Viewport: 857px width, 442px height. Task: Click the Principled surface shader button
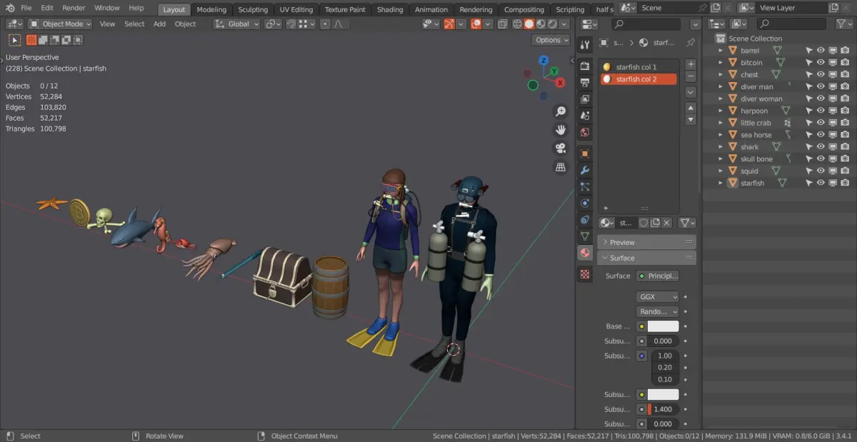657,276
